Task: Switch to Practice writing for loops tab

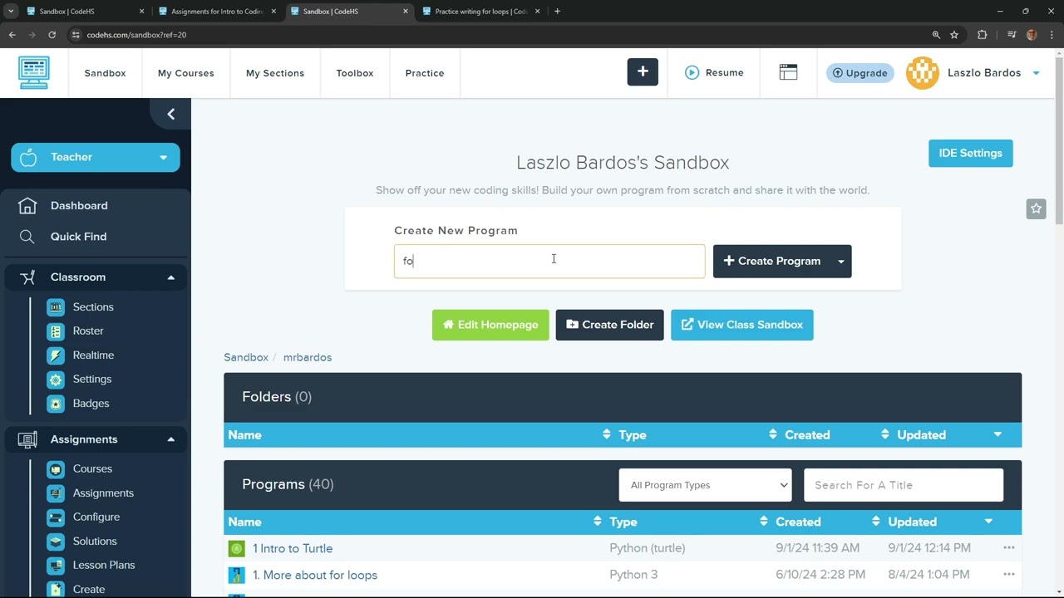Action: tap(480, 12)
